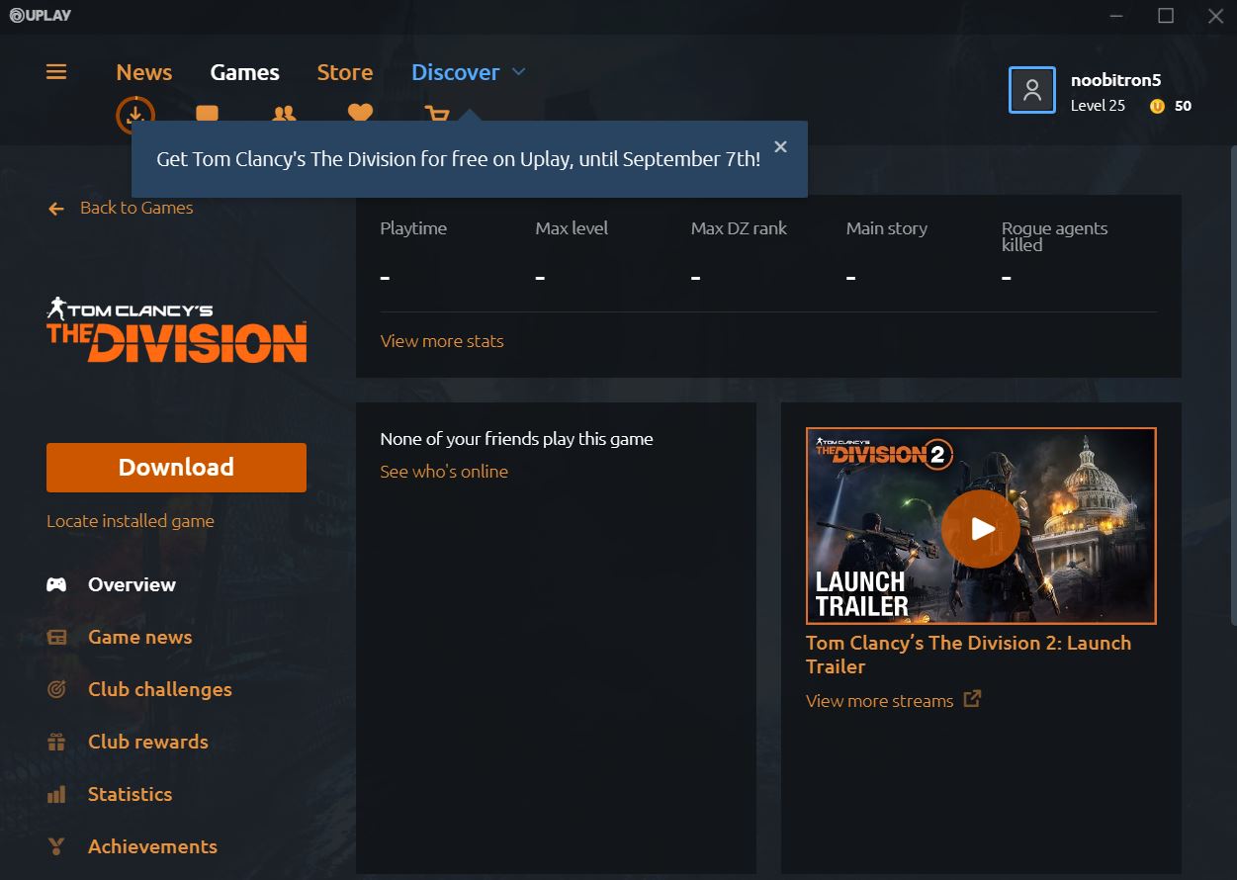Select Game news in the sidebar
The width and height of the screenshot is (1237, 880).
(139, 637)
